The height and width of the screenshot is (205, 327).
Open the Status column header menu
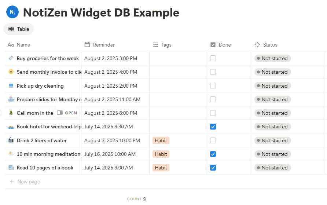tap(270, 45)
